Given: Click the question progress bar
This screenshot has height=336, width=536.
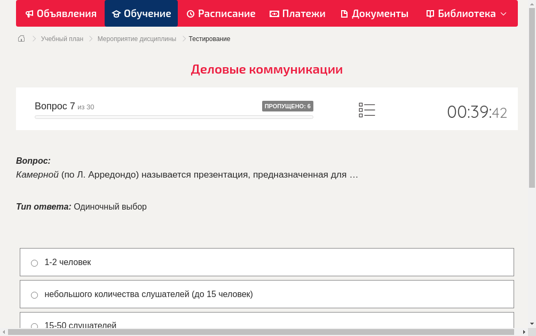Looking at the screenshot, I should 174,117.
